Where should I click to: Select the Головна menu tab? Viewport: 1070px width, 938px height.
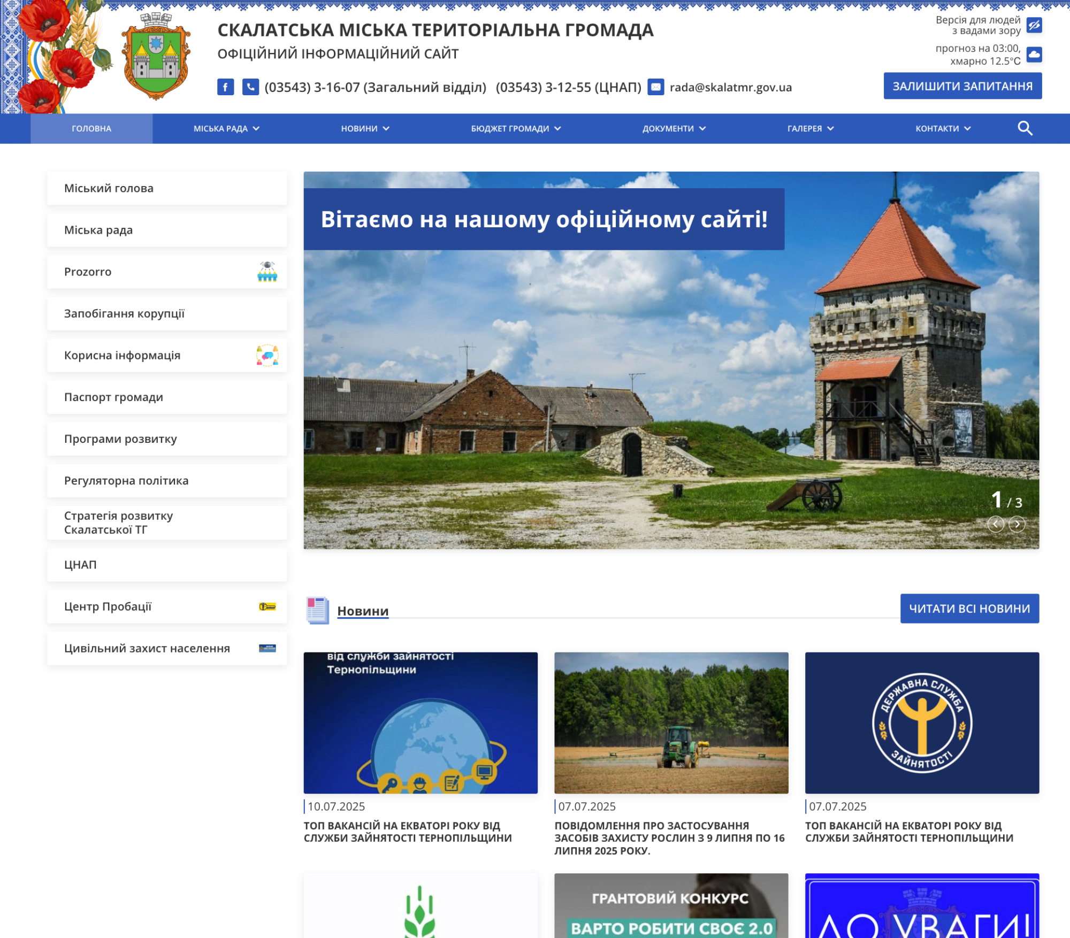pos(91,129)
